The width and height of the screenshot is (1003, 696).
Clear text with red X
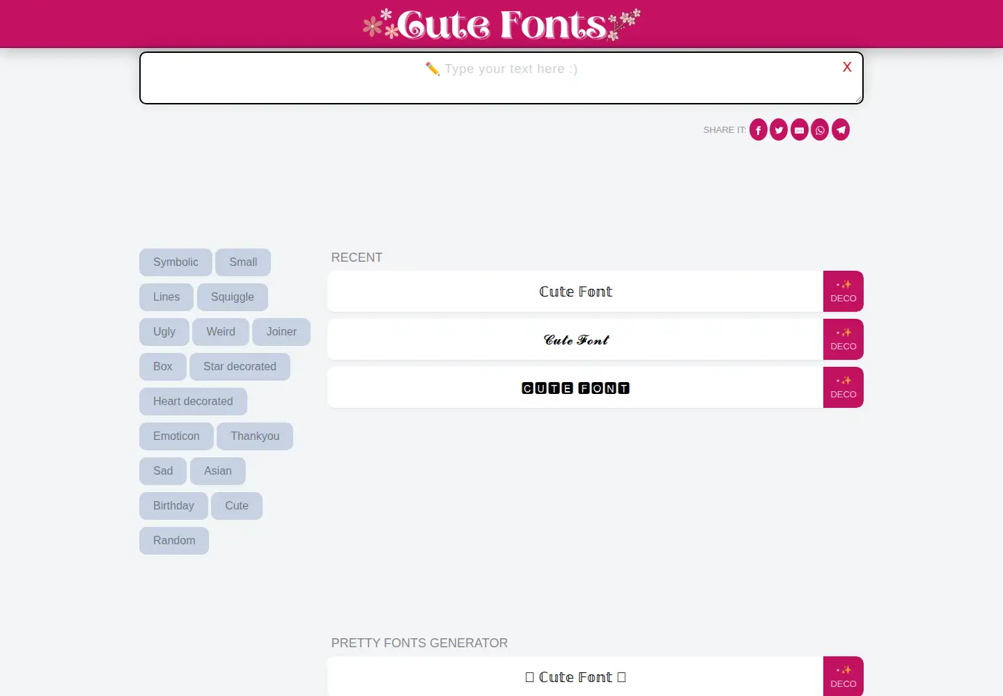(x=847, y=68)
